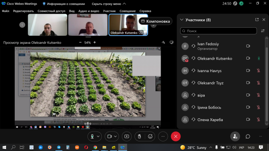This screenshot has height=151, width=269.
Task: Click Ivanna Havrys muted microphone icon
Action: tap(258, 70)
